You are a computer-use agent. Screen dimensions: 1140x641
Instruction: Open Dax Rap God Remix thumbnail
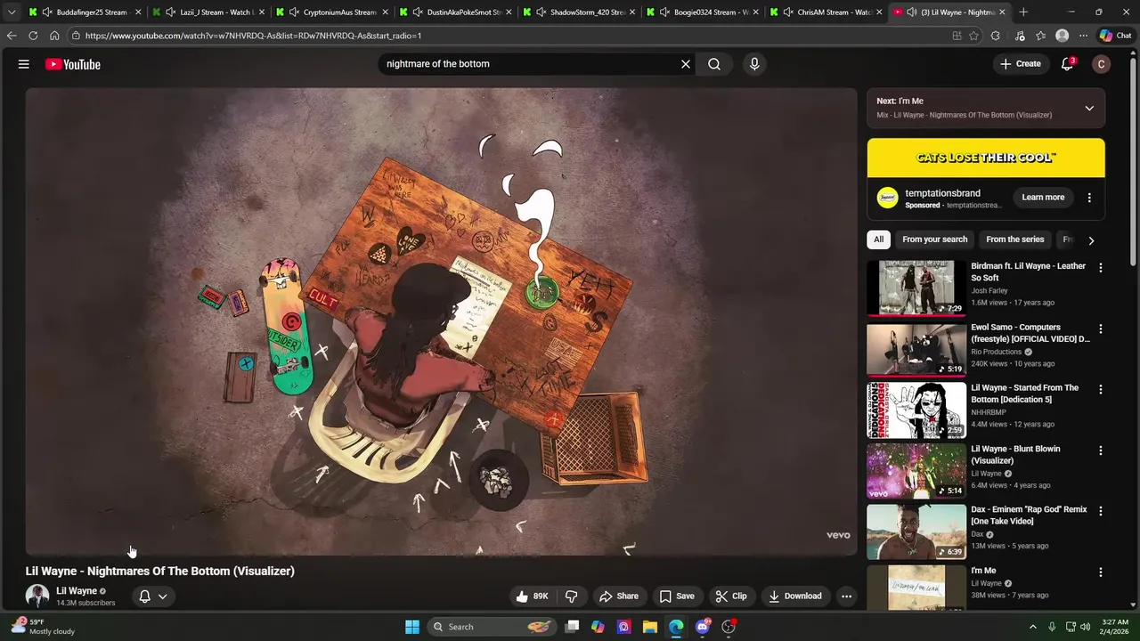[x=916, y=531]
